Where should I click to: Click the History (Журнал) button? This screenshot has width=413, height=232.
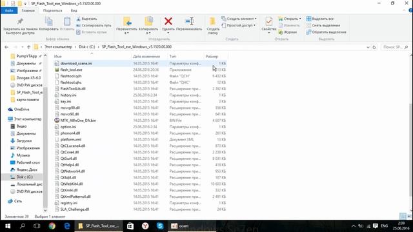click(x=288, y=32)
